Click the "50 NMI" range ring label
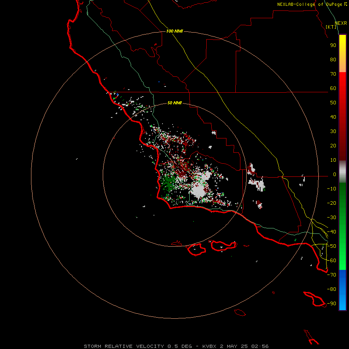Viewport: 349px width, 349px height. [174, 103]
